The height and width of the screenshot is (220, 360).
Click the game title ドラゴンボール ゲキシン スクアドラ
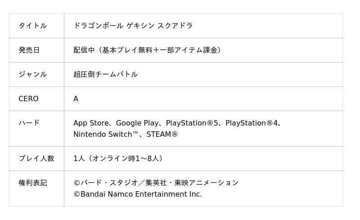tap(133, 26)
